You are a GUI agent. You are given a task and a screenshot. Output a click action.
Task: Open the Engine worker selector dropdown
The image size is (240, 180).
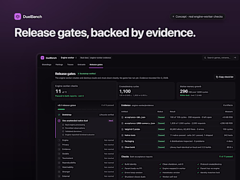pyautogui.click(x=69, y=58)
